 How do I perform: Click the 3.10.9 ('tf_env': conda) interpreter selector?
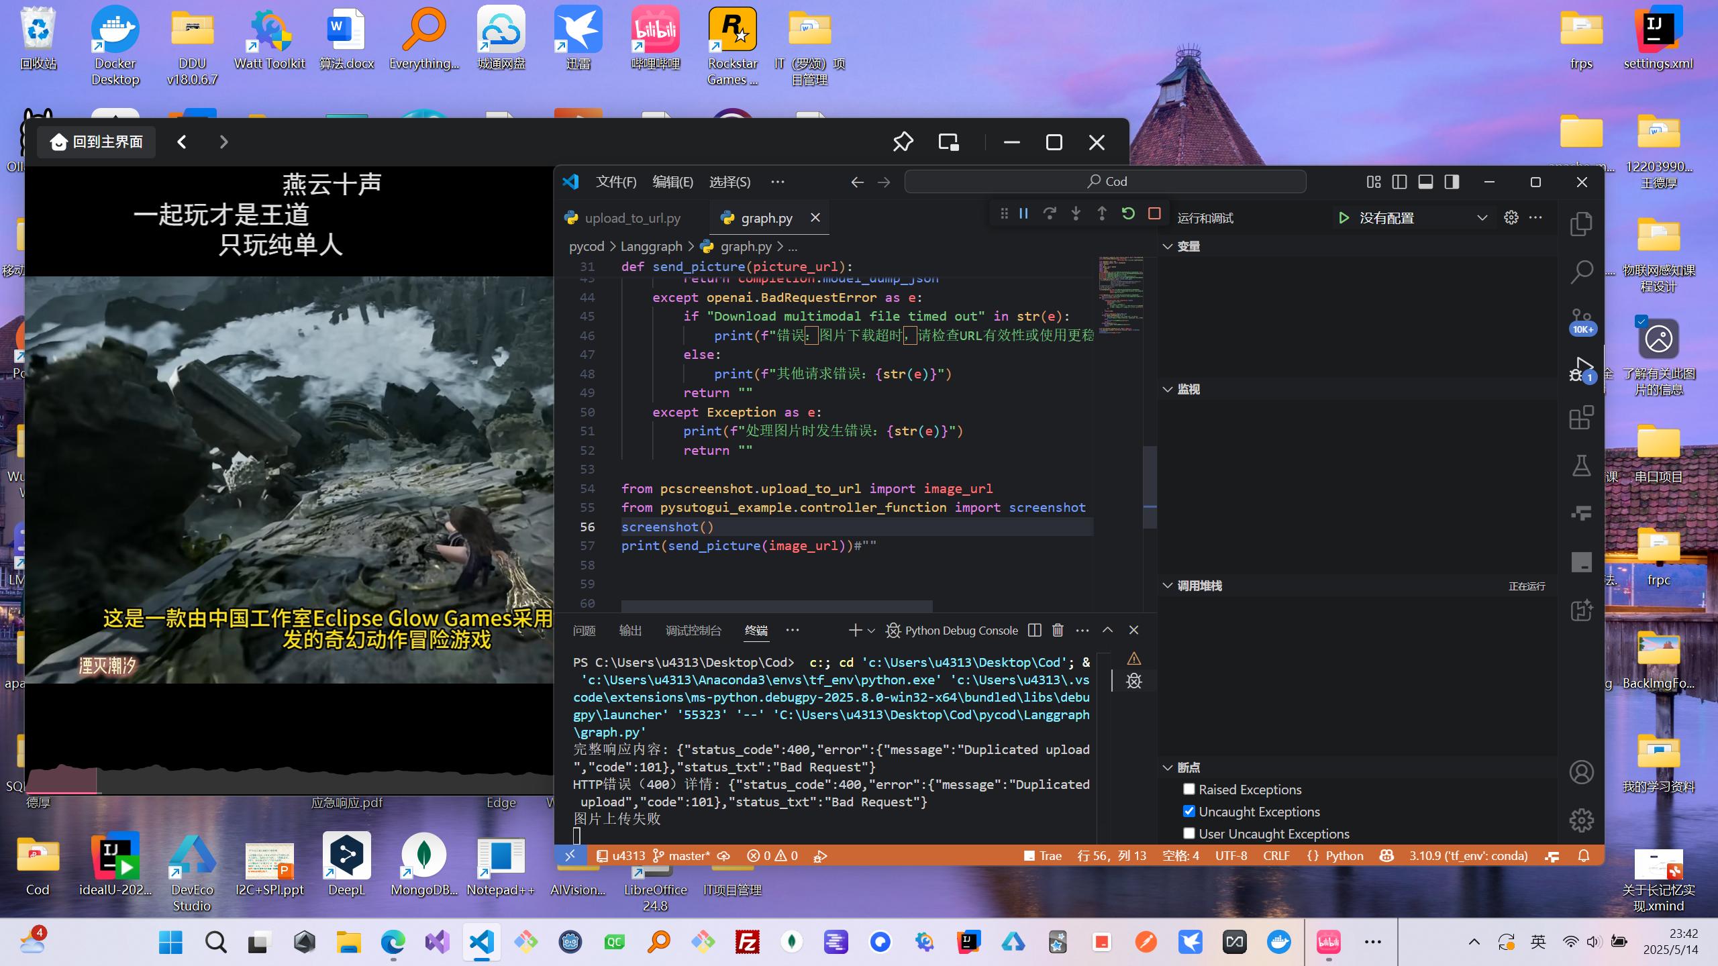pos(1468,855)
